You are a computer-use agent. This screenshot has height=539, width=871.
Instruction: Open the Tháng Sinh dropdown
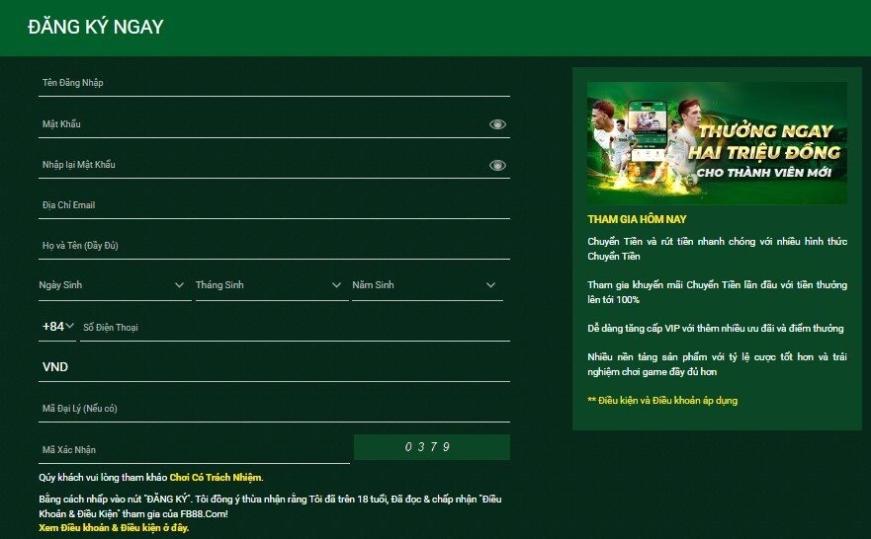coord(272,285)
